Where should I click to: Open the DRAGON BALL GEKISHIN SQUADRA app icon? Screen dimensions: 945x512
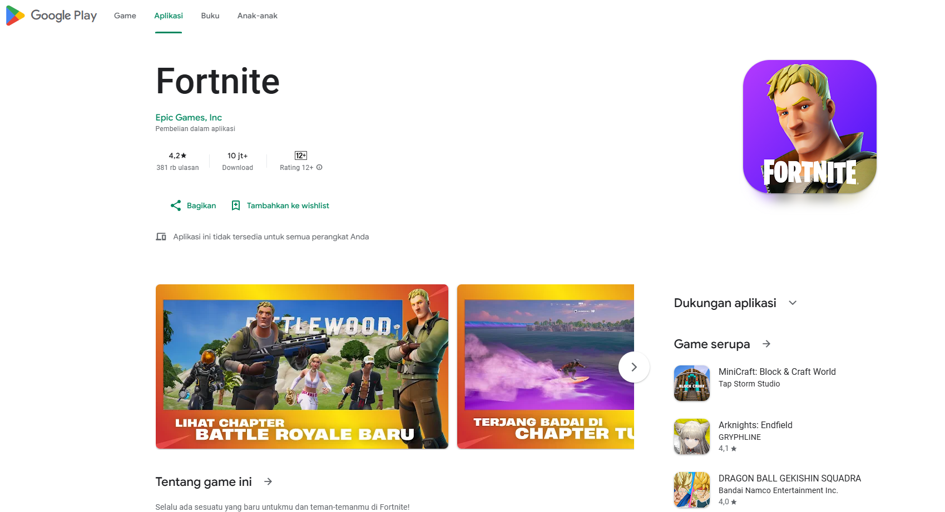[x=691, y=490]
